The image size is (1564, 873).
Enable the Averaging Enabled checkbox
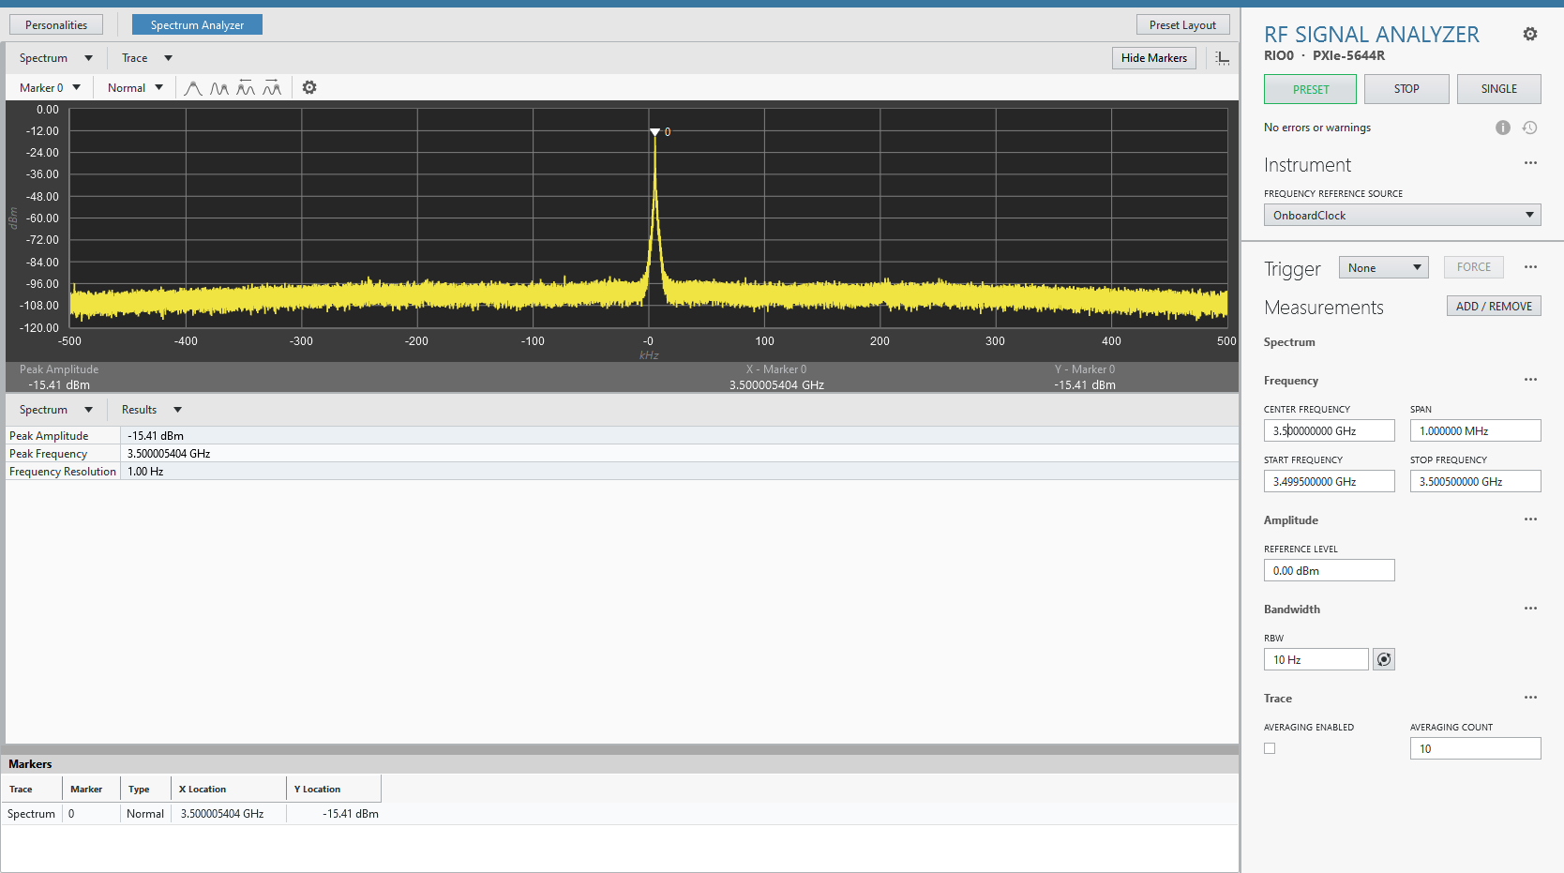point(1270,748)
